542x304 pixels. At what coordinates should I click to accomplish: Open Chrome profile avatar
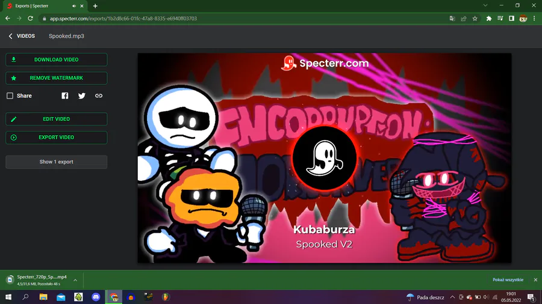click(x=523, y=18)
